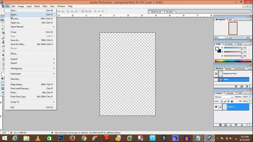Screen dimensions: 253x142
Task: Create new document from current history state
Action: click(236, 86)
